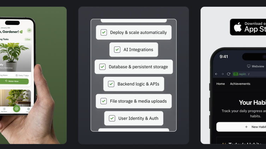Open the Achievements tab
This screenshot has height=149, width=266.
(x=240, y=84)
